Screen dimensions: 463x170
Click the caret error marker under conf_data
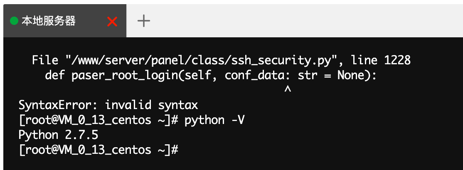[x=288, y=89]
